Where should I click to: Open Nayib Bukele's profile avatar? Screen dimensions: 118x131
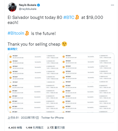12,7
